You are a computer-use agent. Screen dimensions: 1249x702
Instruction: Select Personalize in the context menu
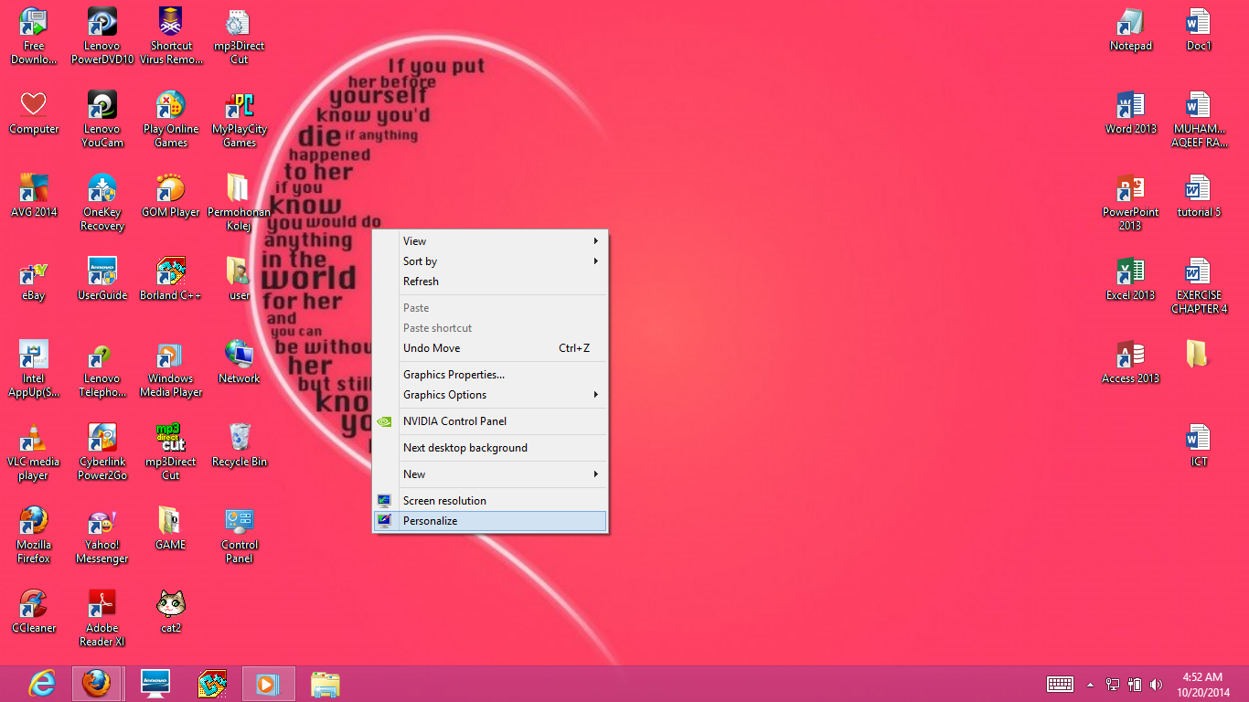click(490, 521)
